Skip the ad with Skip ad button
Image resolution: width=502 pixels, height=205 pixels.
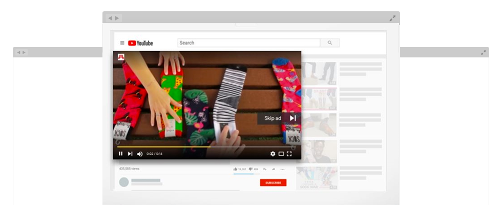coord(280,118)
